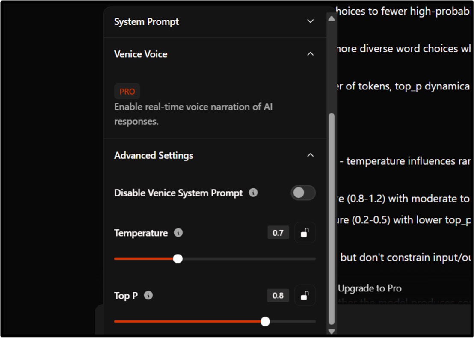
Task: Click the scrollbar down arrow
Action: pos(332,331)
